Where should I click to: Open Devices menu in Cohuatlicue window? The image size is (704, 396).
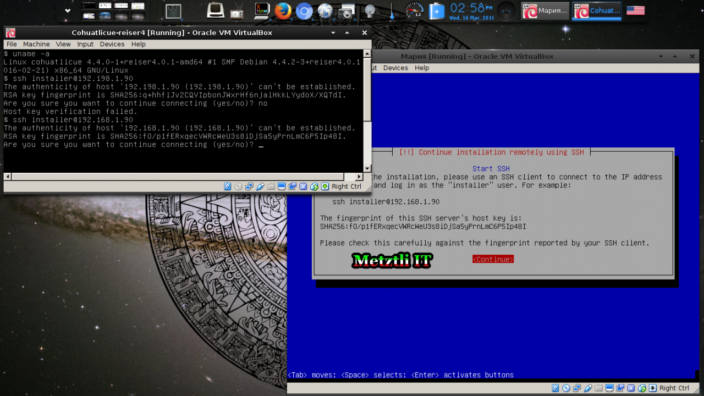(112, 44)
